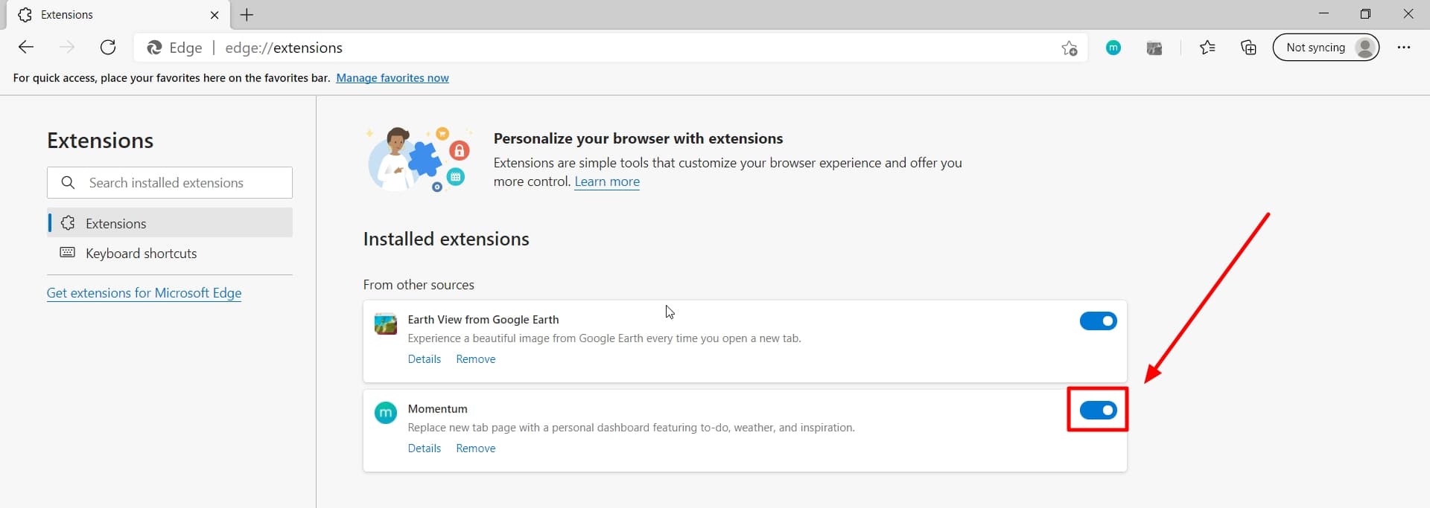
Task: Open the Favorites list icon
Action: 1207,48
